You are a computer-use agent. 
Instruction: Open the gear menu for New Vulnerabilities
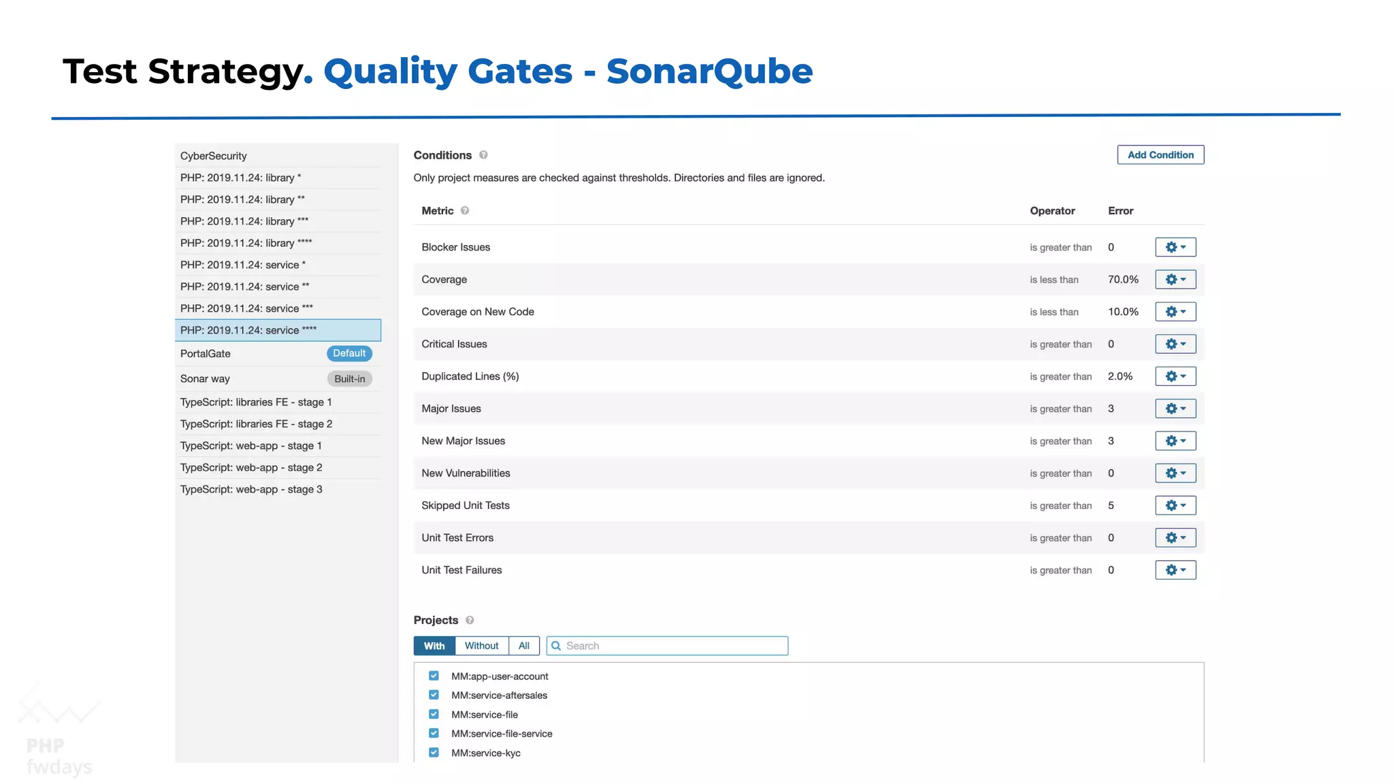pyautogui.click(x=1176, y=473)
